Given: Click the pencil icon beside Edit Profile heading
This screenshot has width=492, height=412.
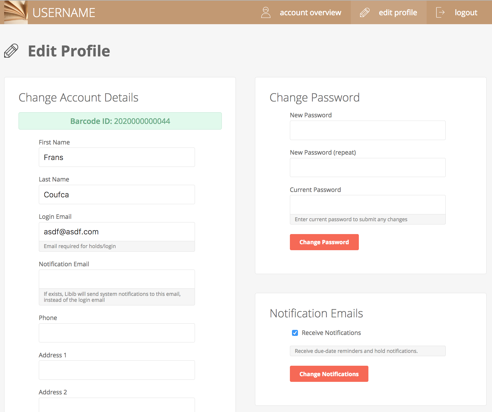Looking at the screenshot, I should tap(11, 51).
